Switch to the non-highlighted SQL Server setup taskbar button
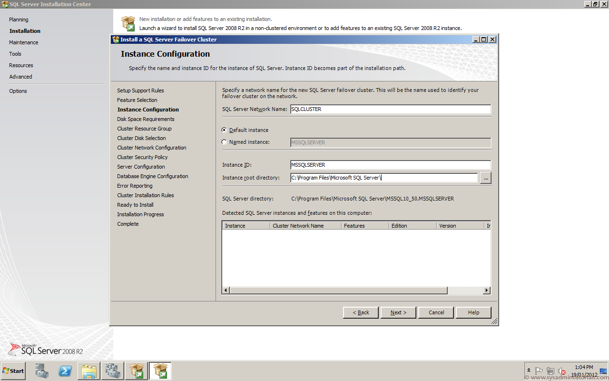This screenshot has height=381, width=609. pyautogui.click(x=137, y=371)
